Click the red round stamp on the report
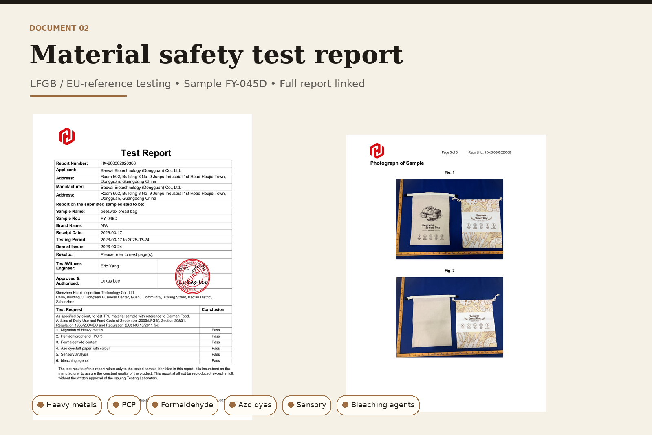The image size is (652, 435). coord(193,276)
